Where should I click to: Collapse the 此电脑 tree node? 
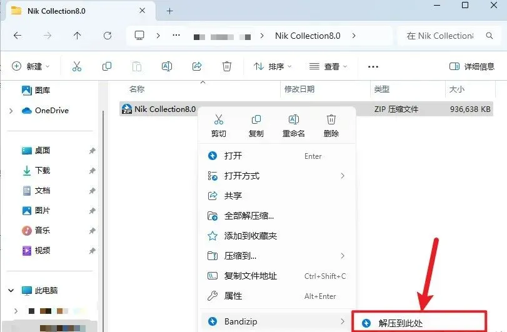tap(11, 290)
